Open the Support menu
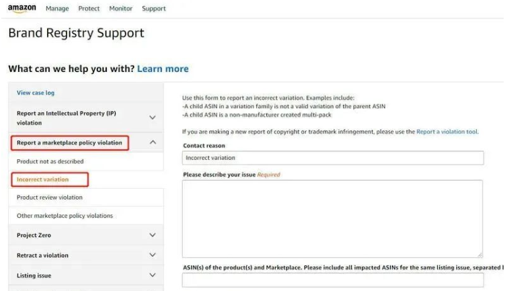The width and height of the screenshot is (507, 291). click(154, 9)
